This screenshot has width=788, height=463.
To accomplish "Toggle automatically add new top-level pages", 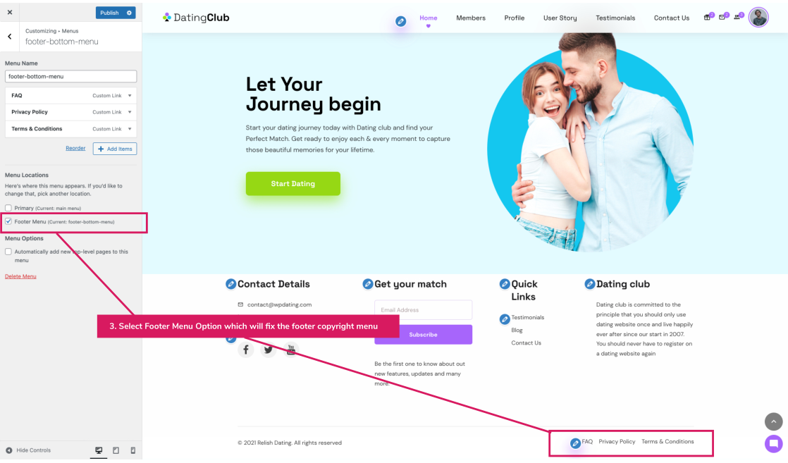I will point(8,252).
